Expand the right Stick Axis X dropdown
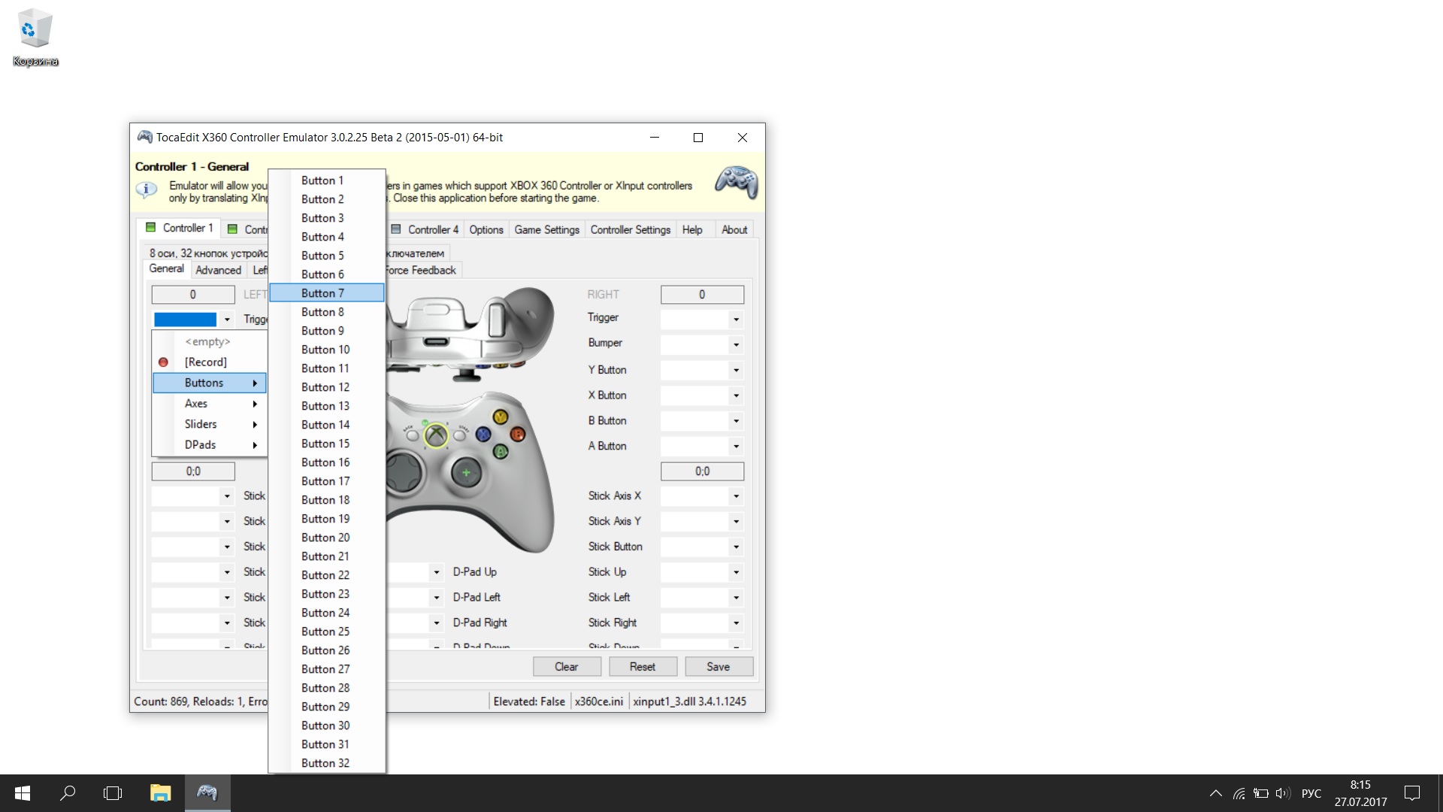1443x812 pixels. [736, 496]
